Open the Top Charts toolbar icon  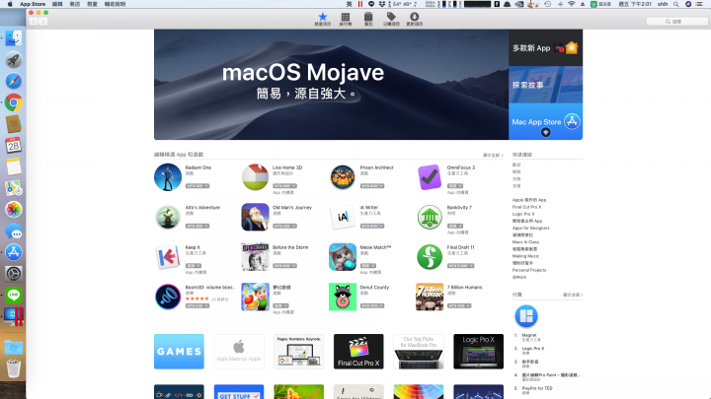(x=345, y=19)
